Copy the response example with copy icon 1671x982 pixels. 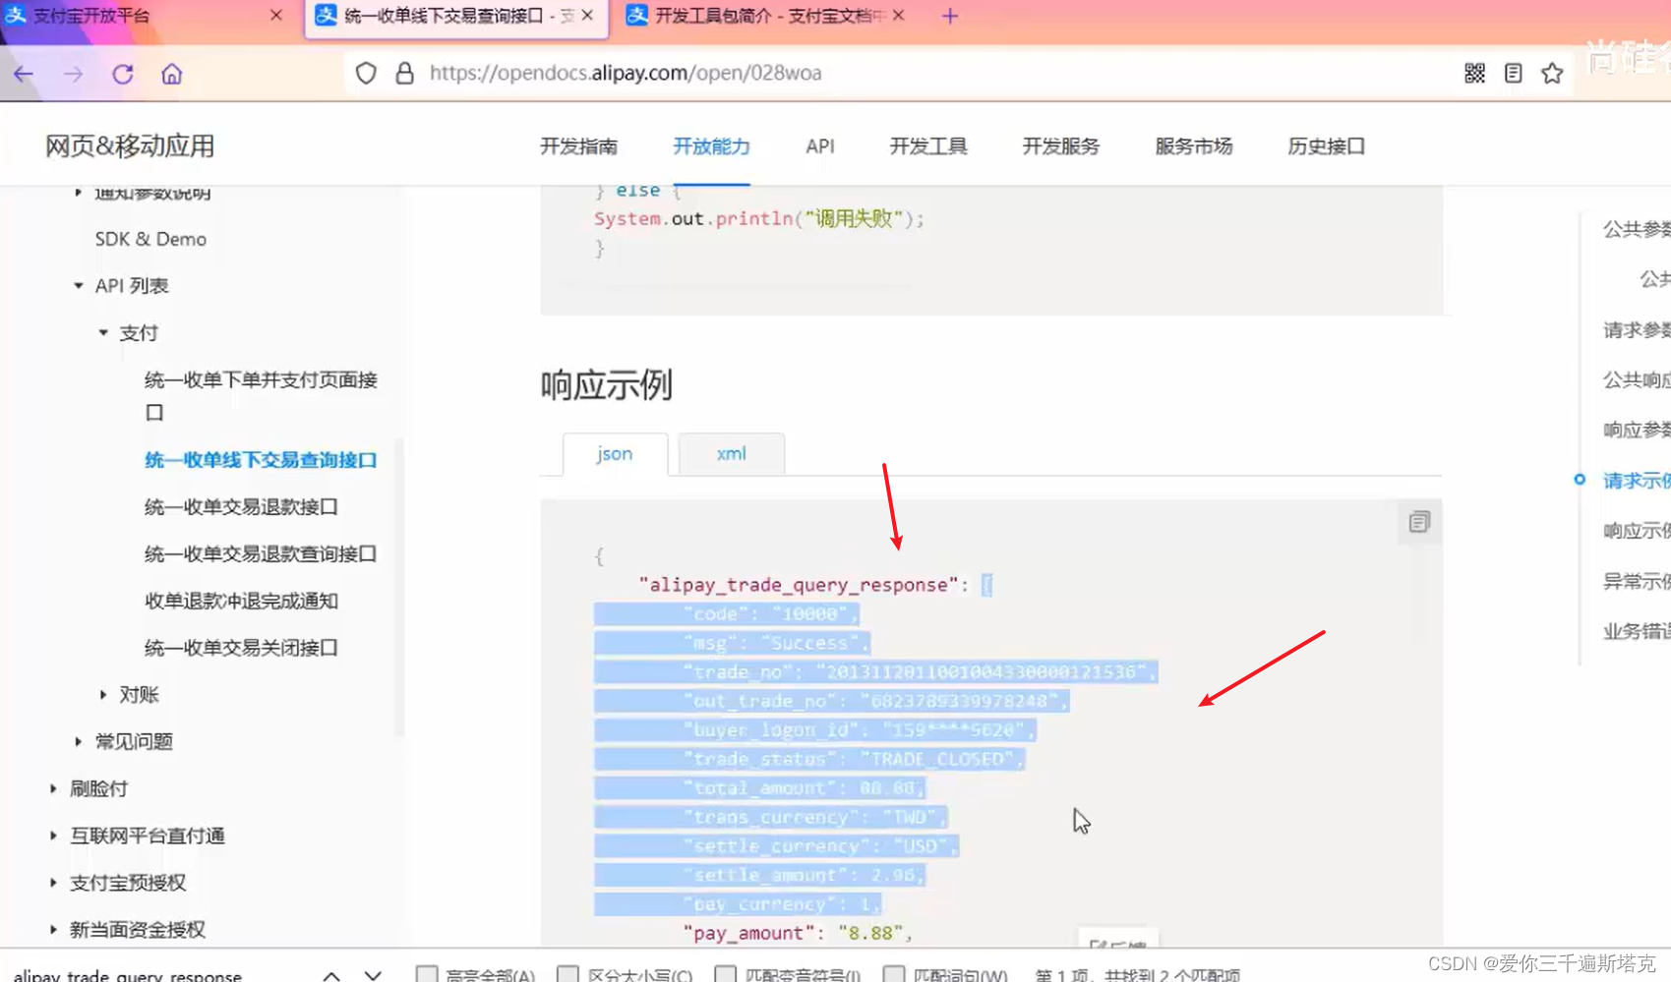1418,522
